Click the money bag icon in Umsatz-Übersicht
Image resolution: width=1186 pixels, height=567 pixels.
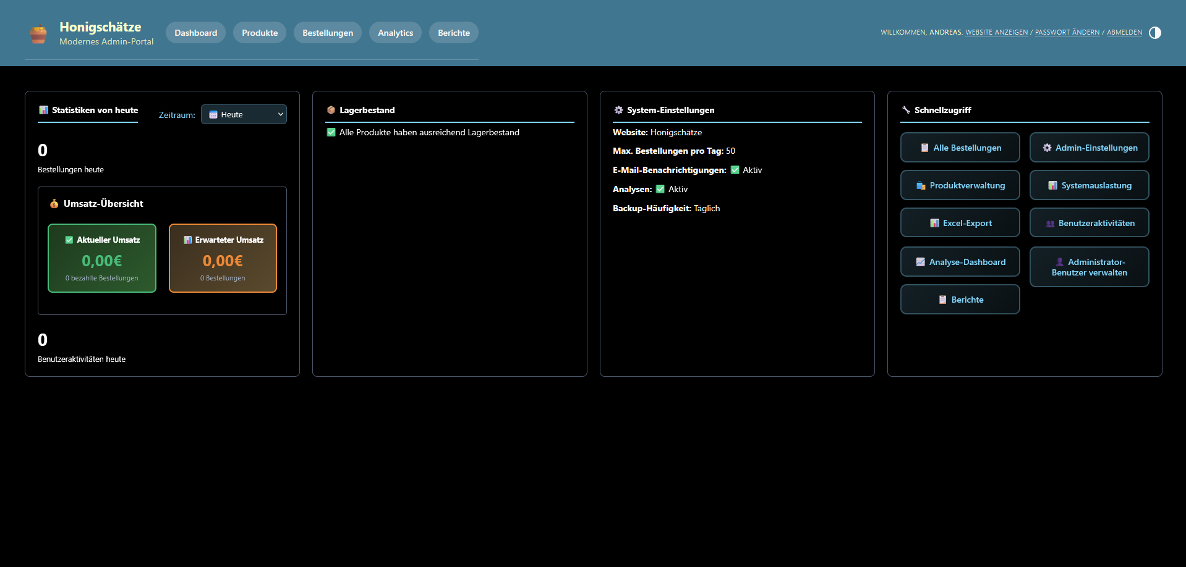[x=54, y=203]
